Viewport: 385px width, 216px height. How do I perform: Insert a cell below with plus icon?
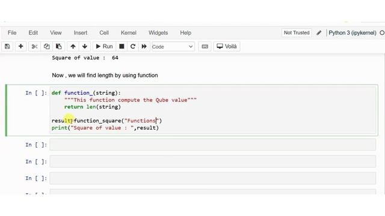(20, 46)
